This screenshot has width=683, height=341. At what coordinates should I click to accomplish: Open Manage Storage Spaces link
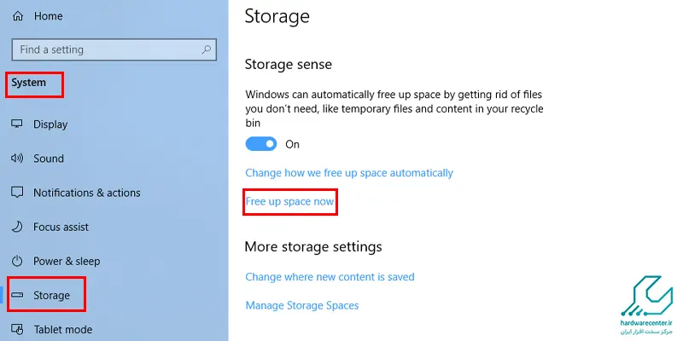(302, 305)
